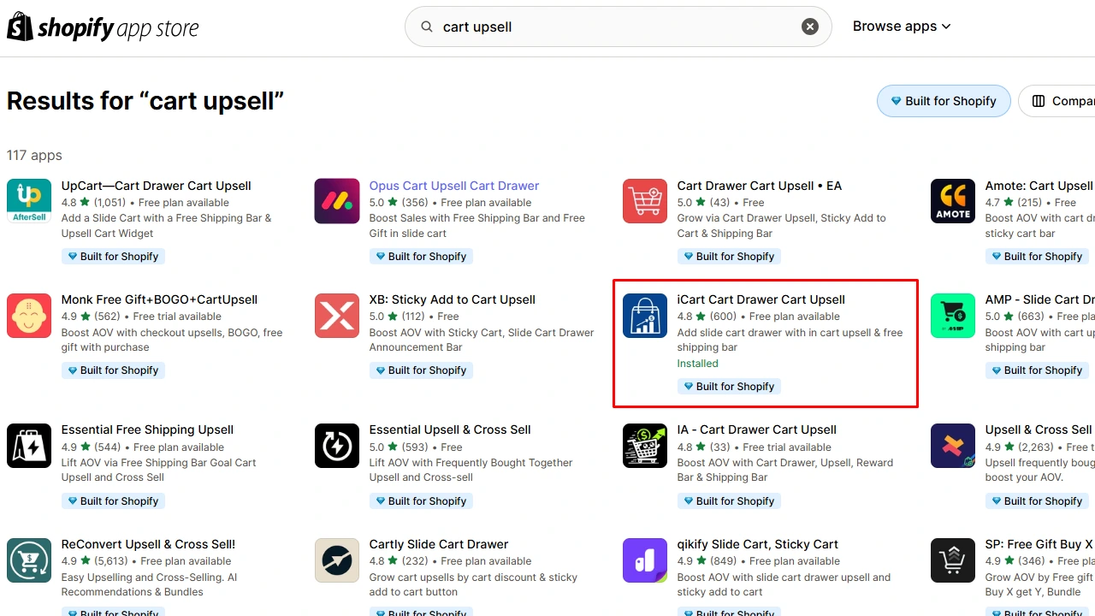The image size is (1095, 616).
Task: Open Opus Cart Upsell app icon
Action: click(x=337, y=201)
